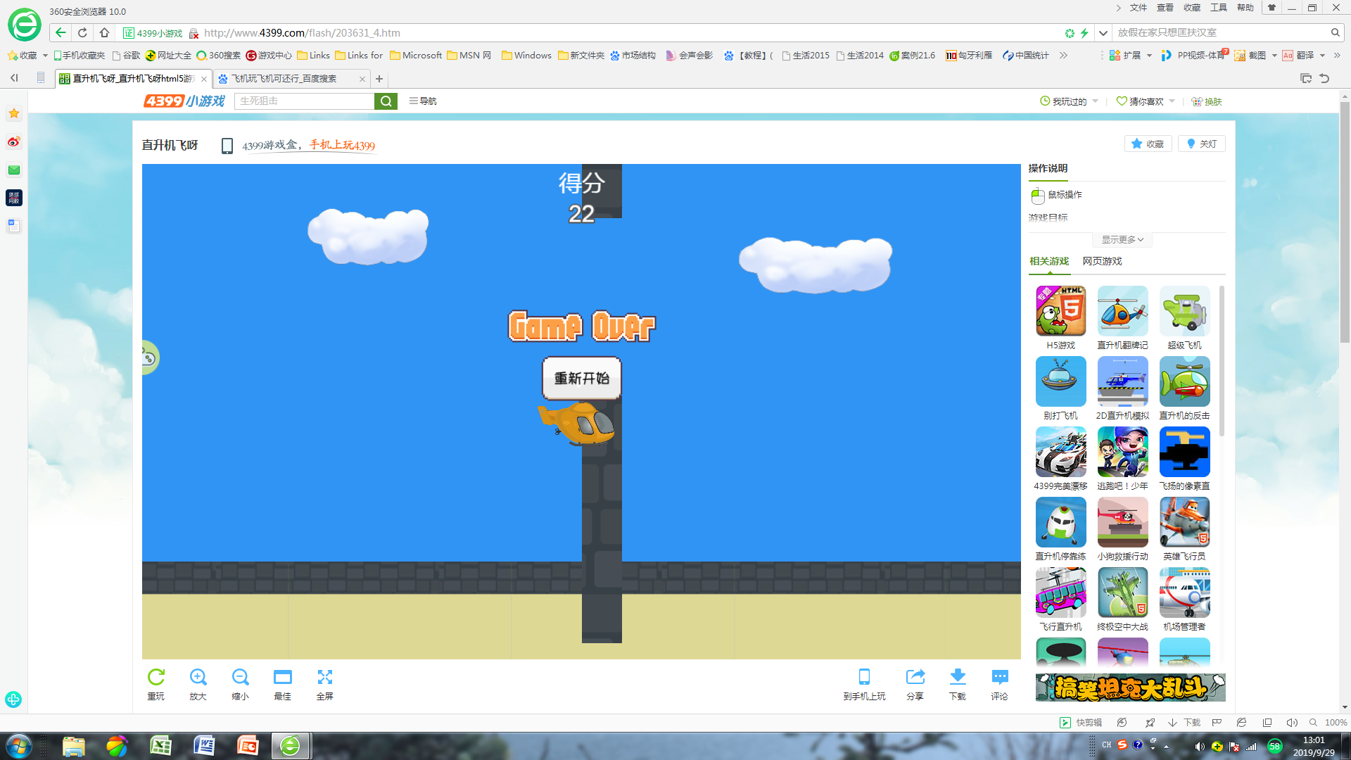Toggle the 关灯 lights-off button
Screen dimensions: 1351x760
pos(1202,144)
